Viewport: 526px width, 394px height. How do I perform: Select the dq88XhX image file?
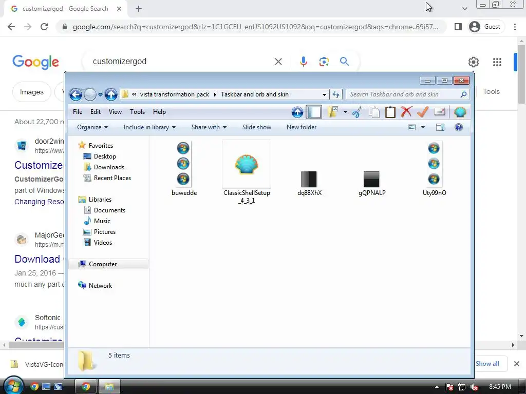[x=309, y=183]
